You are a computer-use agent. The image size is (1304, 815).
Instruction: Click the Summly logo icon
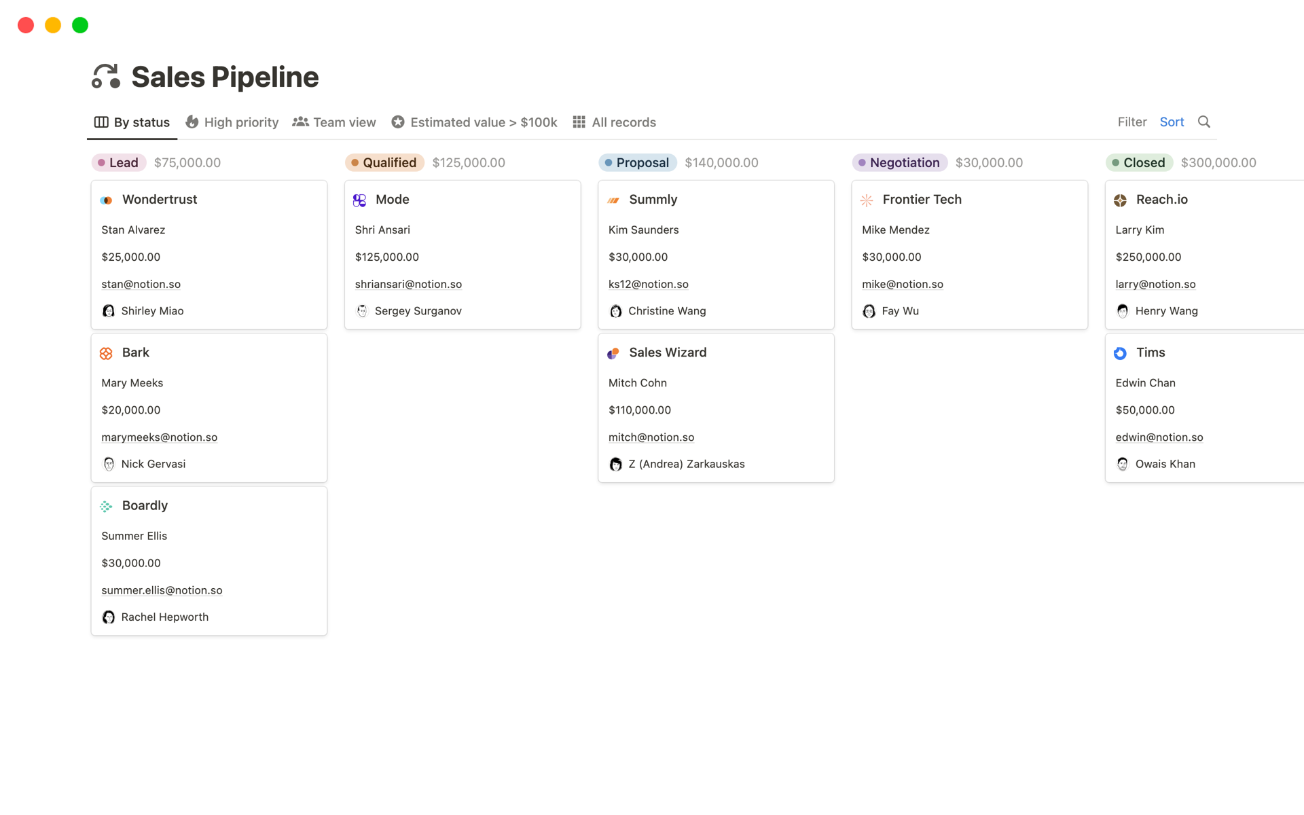[613, 200]
